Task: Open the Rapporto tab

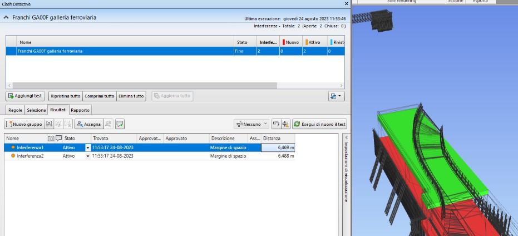Action: (x=80, y=110)
